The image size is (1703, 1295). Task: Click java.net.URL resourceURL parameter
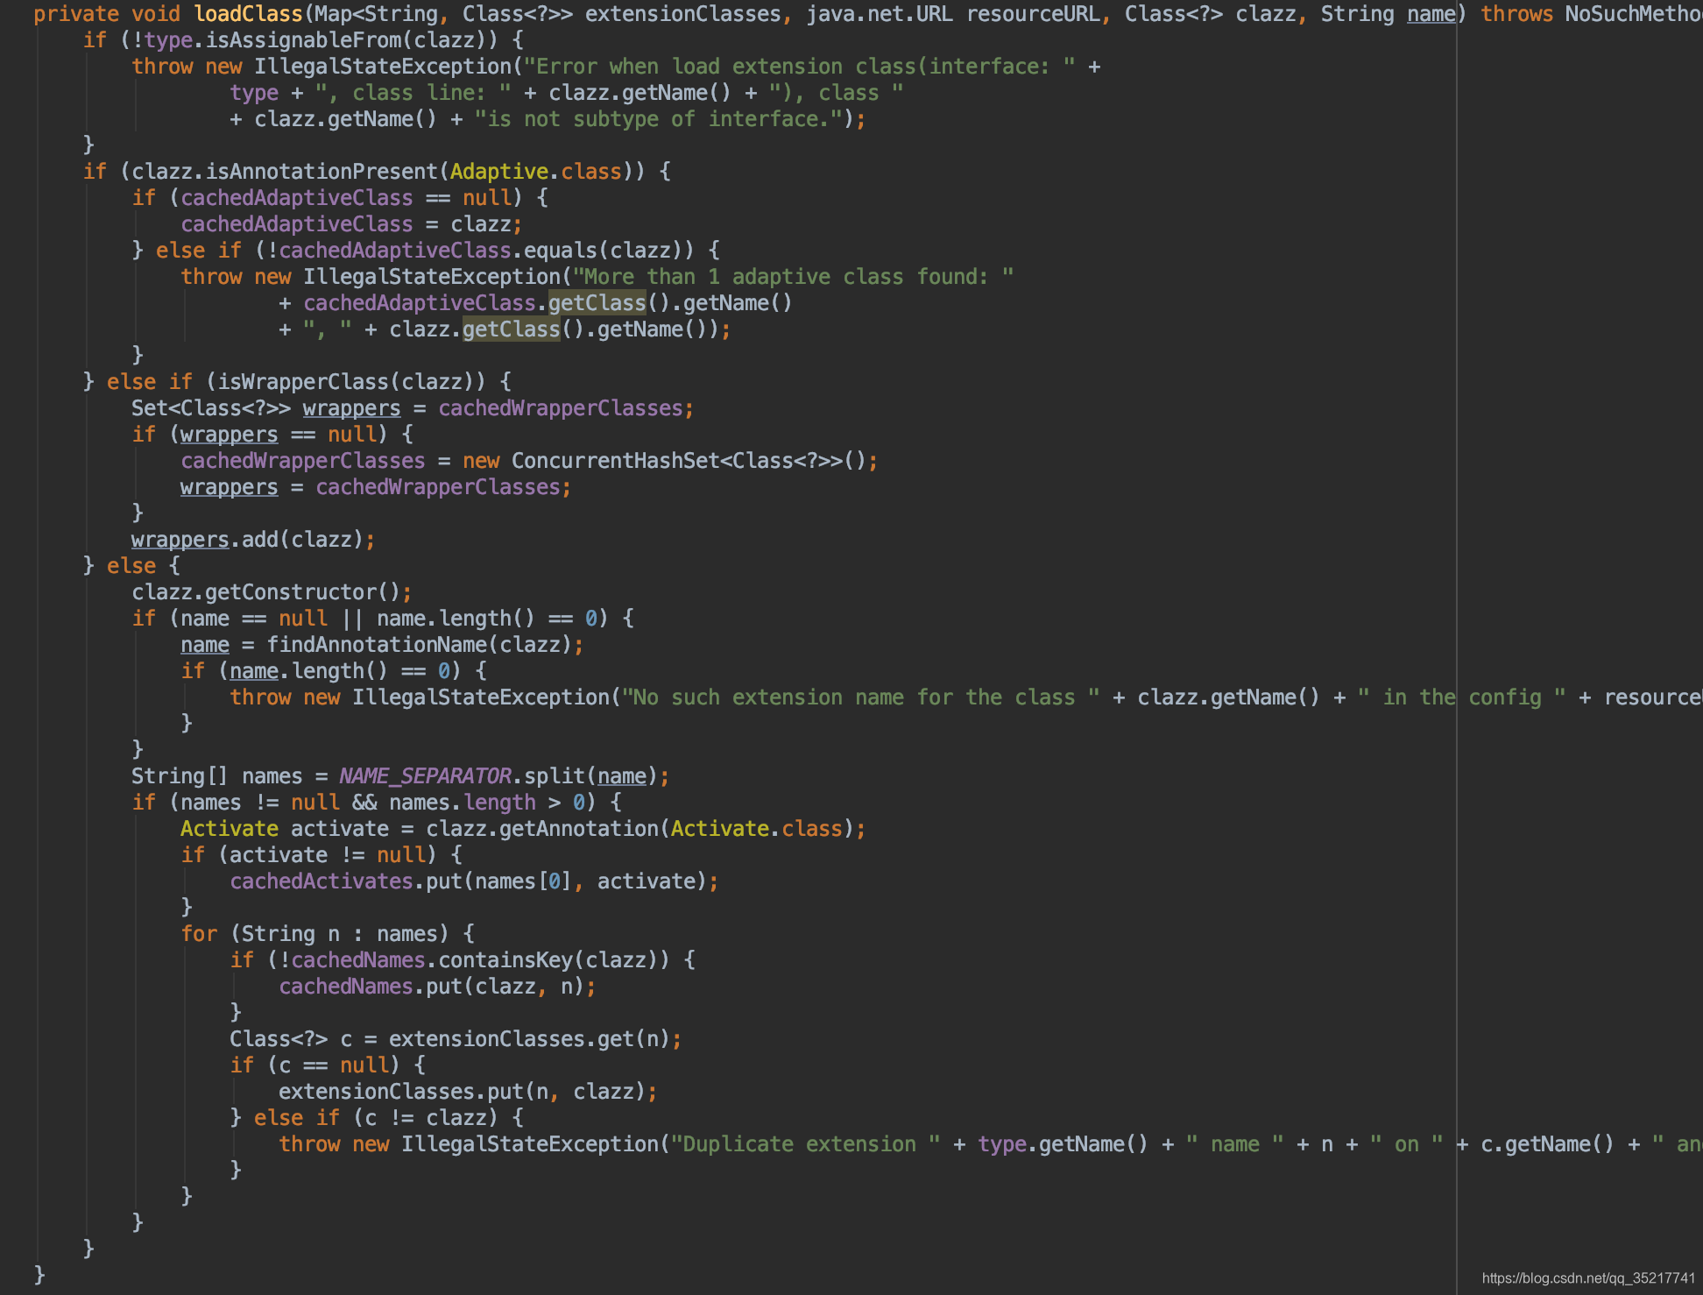coord(952,14)
